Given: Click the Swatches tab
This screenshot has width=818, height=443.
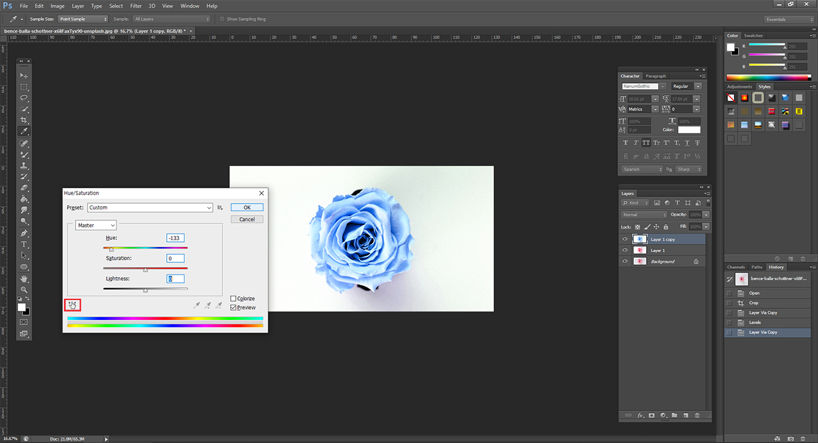Looking at the screenshot, I should point(753,36).
